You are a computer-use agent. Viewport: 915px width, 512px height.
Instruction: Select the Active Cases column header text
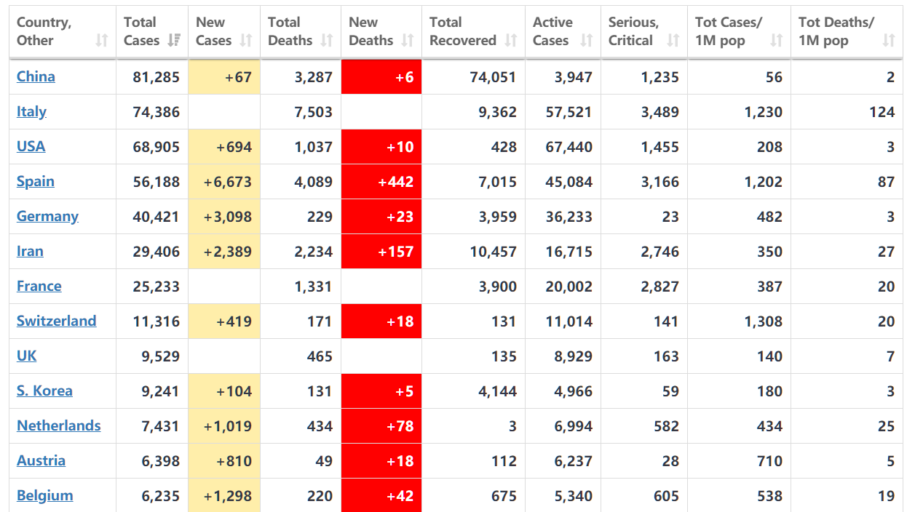(552, 31)
